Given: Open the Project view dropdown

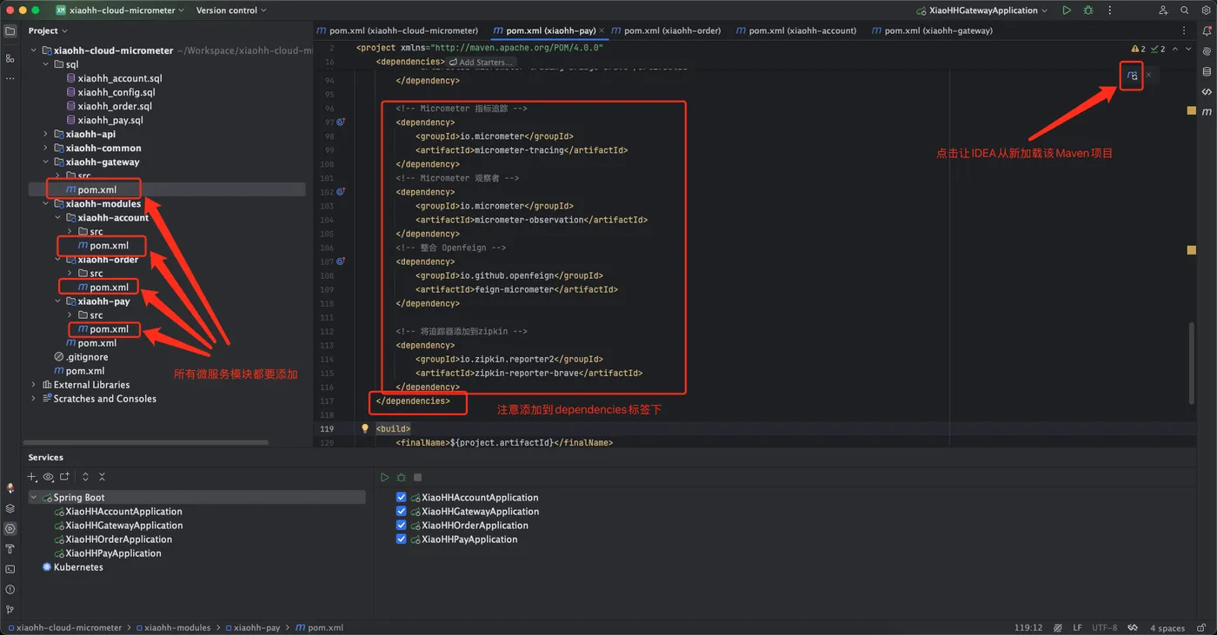Looking at the screenshot, I should point(48,30).
